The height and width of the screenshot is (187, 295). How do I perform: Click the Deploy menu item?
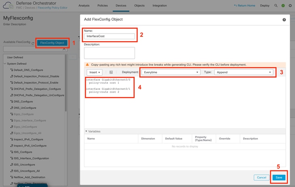(x=265, y=6)
